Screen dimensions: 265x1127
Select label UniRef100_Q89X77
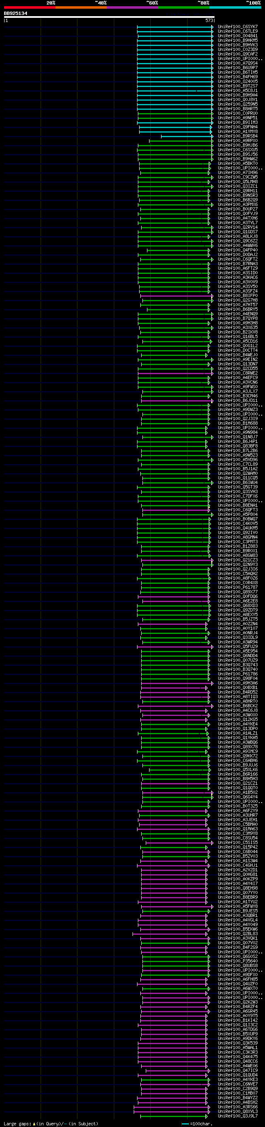pyautogui.click(x=238, y=592)
